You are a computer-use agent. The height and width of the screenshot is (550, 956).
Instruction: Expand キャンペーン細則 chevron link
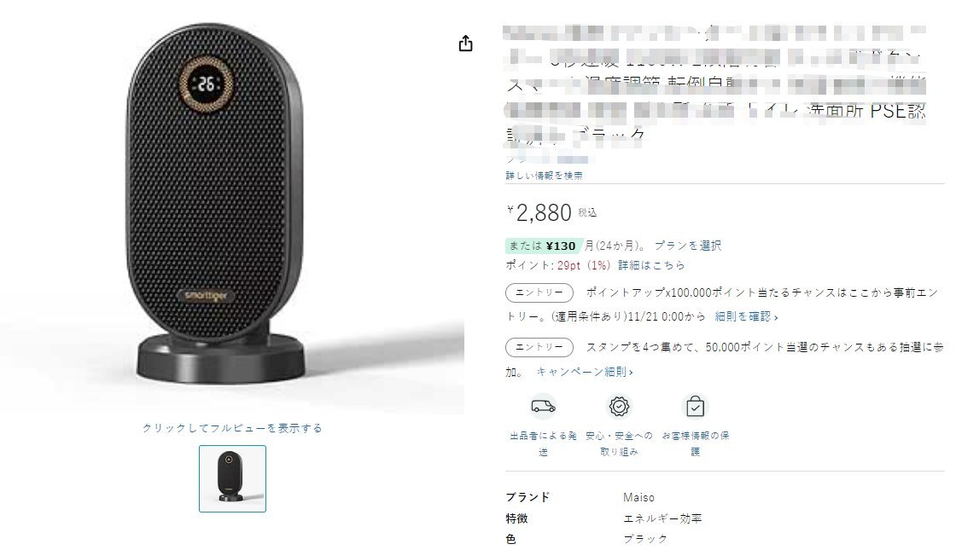[x=585, y=372]
